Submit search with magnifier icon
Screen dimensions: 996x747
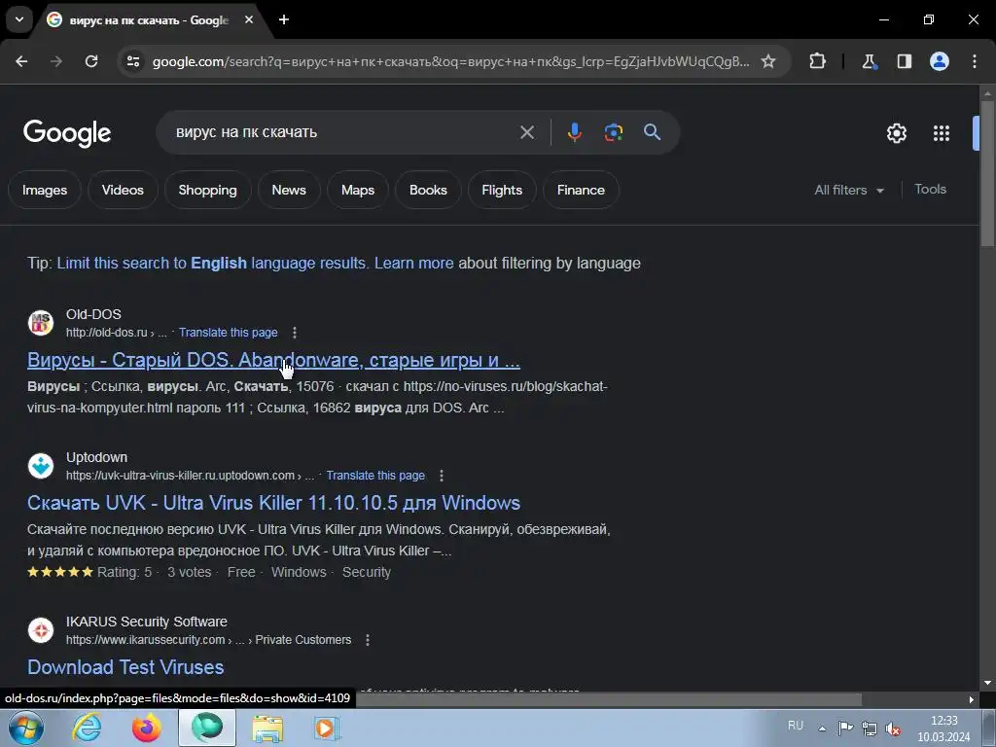pyautogui.click(x=653, y=132)
